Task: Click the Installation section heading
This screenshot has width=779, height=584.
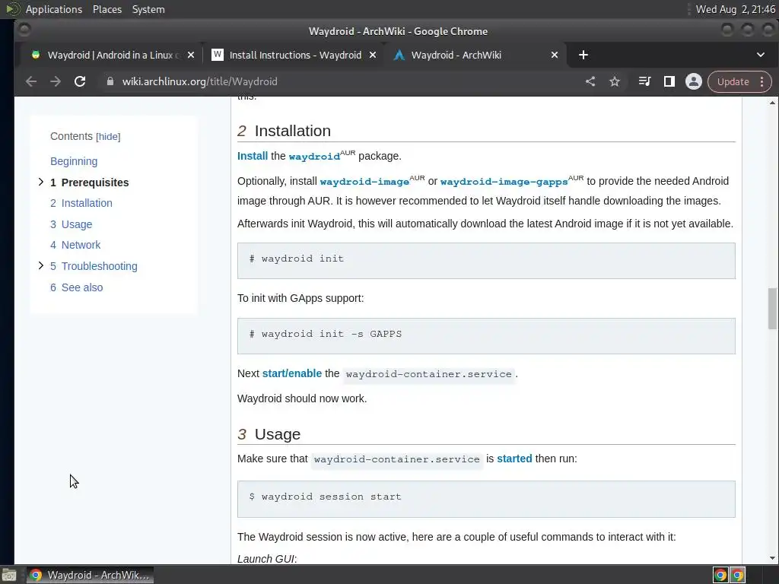Action: [x=293, y=131]
